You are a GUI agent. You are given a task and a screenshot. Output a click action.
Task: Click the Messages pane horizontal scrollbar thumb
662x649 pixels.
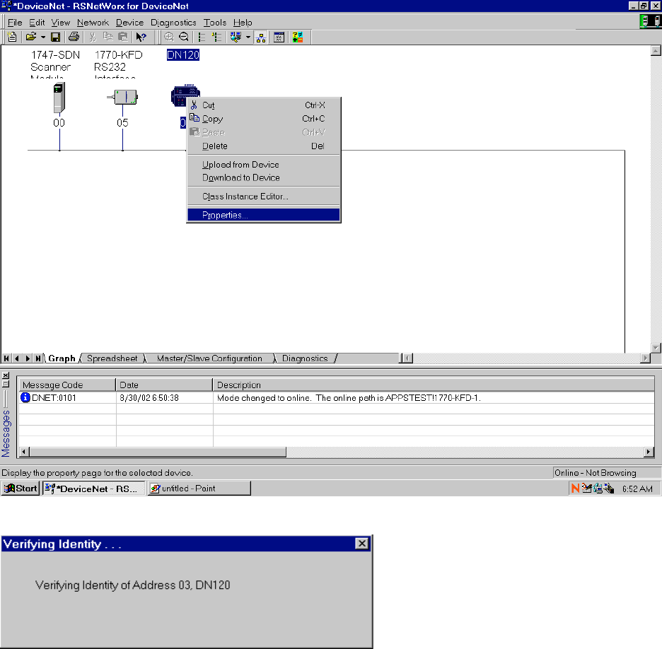(x=158, y=452)
